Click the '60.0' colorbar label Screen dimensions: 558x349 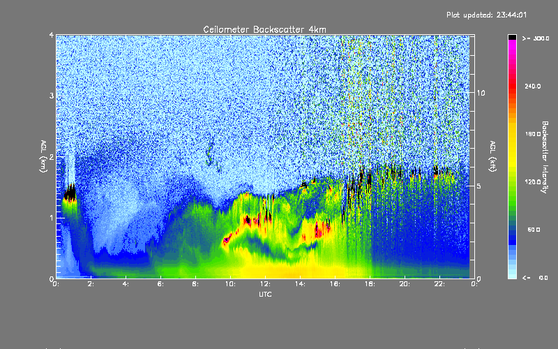(534, 230)
